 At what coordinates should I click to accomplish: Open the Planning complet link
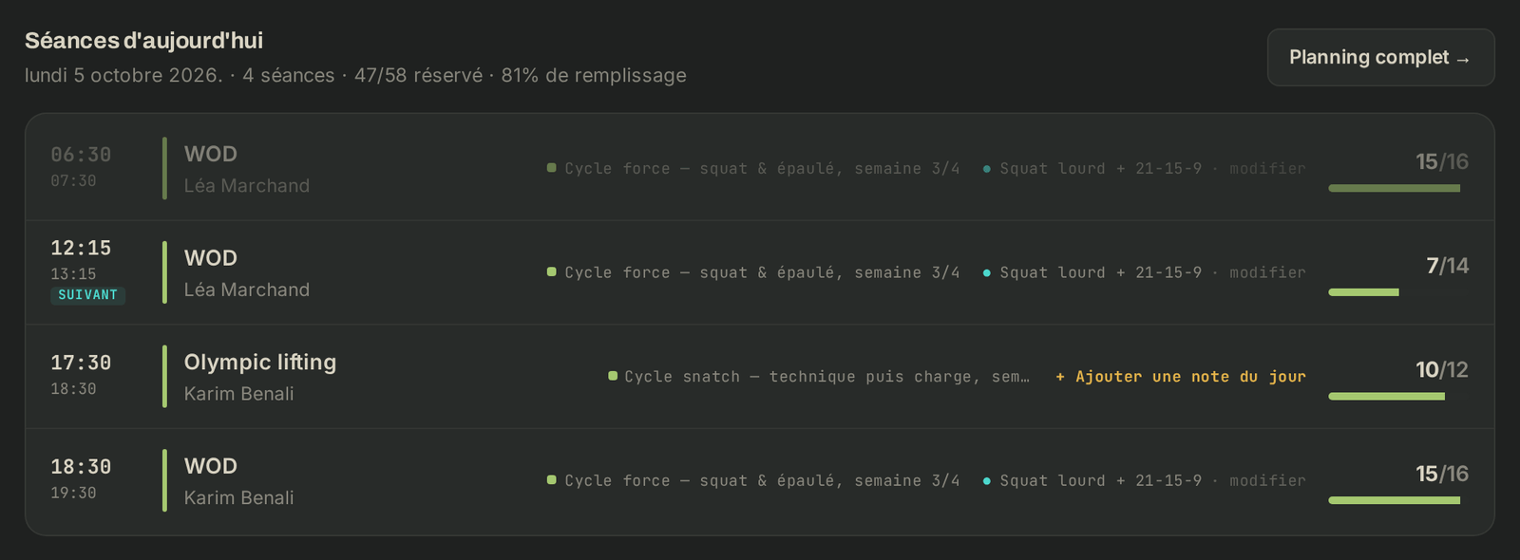coord(1380,57)
